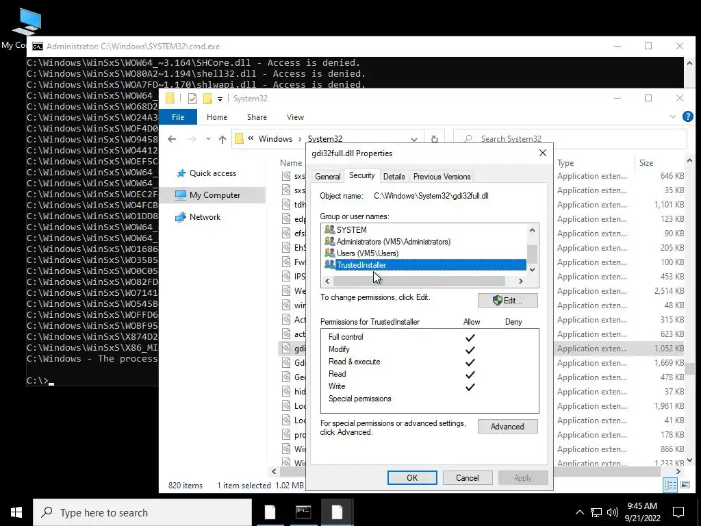Open the Previous Versions tab
This screenshot has width=701, height=526.
tap(442, 177)
